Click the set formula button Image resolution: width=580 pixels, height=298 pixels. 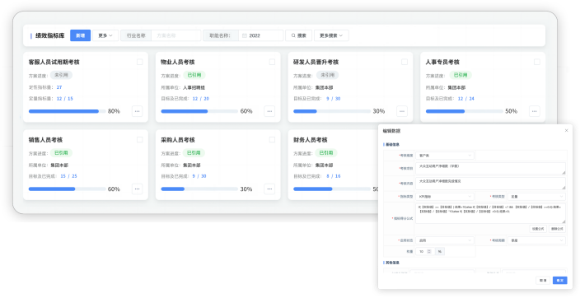click(x=538, y=229)
